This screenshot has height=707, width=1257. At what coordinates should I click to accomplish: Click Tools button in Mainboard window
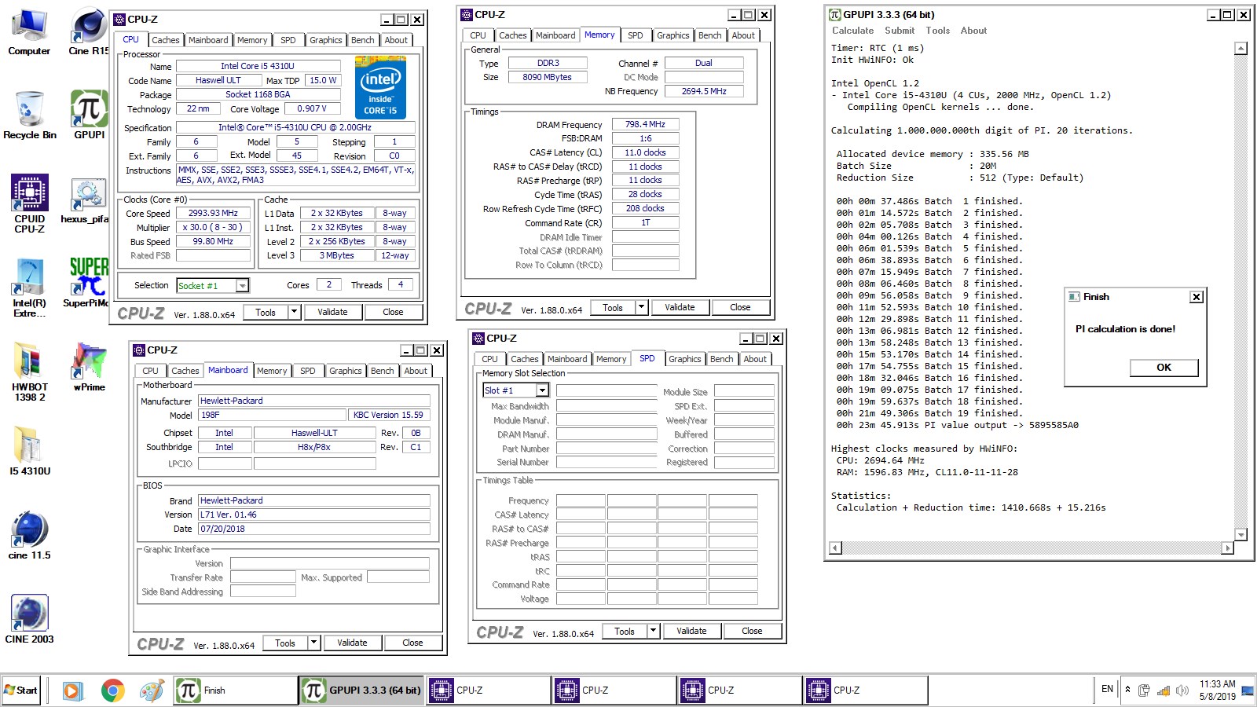(285, 643)
